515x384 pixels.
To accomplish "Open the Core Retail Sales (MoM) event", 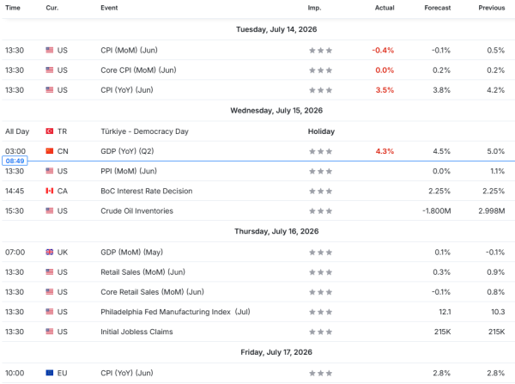I will [x=152, y=291].
